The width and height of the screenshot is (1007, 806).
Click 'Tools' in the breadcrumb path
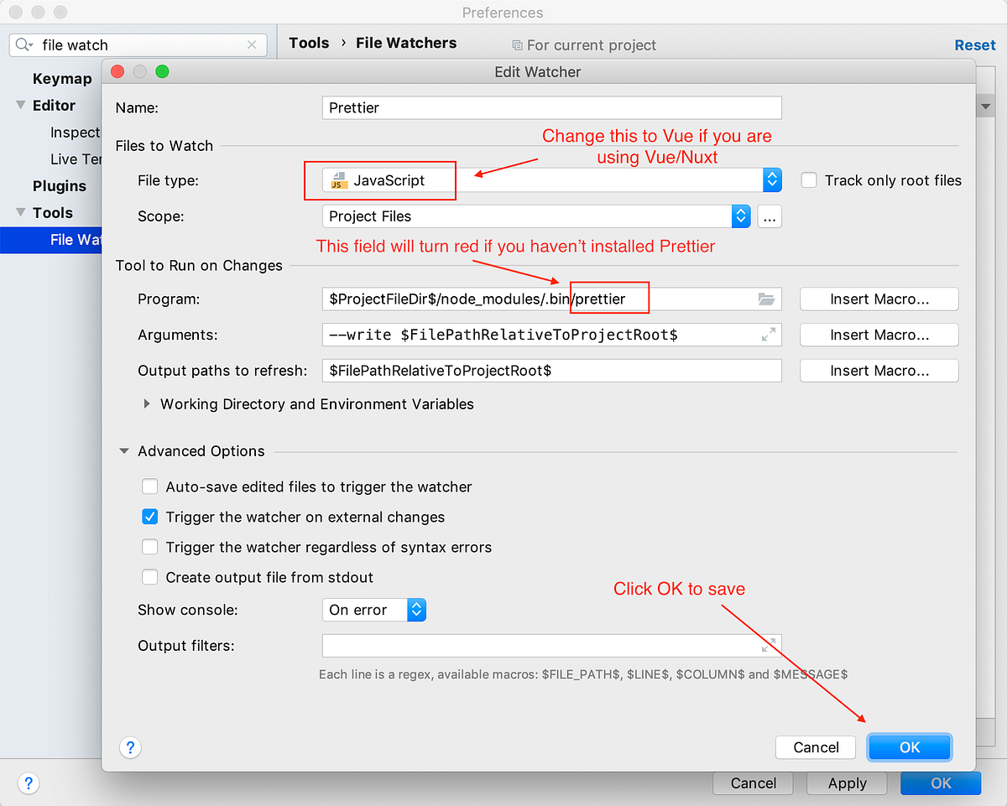click(308, 42)
